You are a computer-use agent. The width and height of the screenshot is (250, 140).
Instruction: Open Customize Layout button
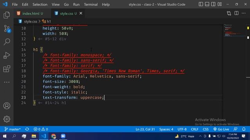pyautogui.click(x=220, y=4)
